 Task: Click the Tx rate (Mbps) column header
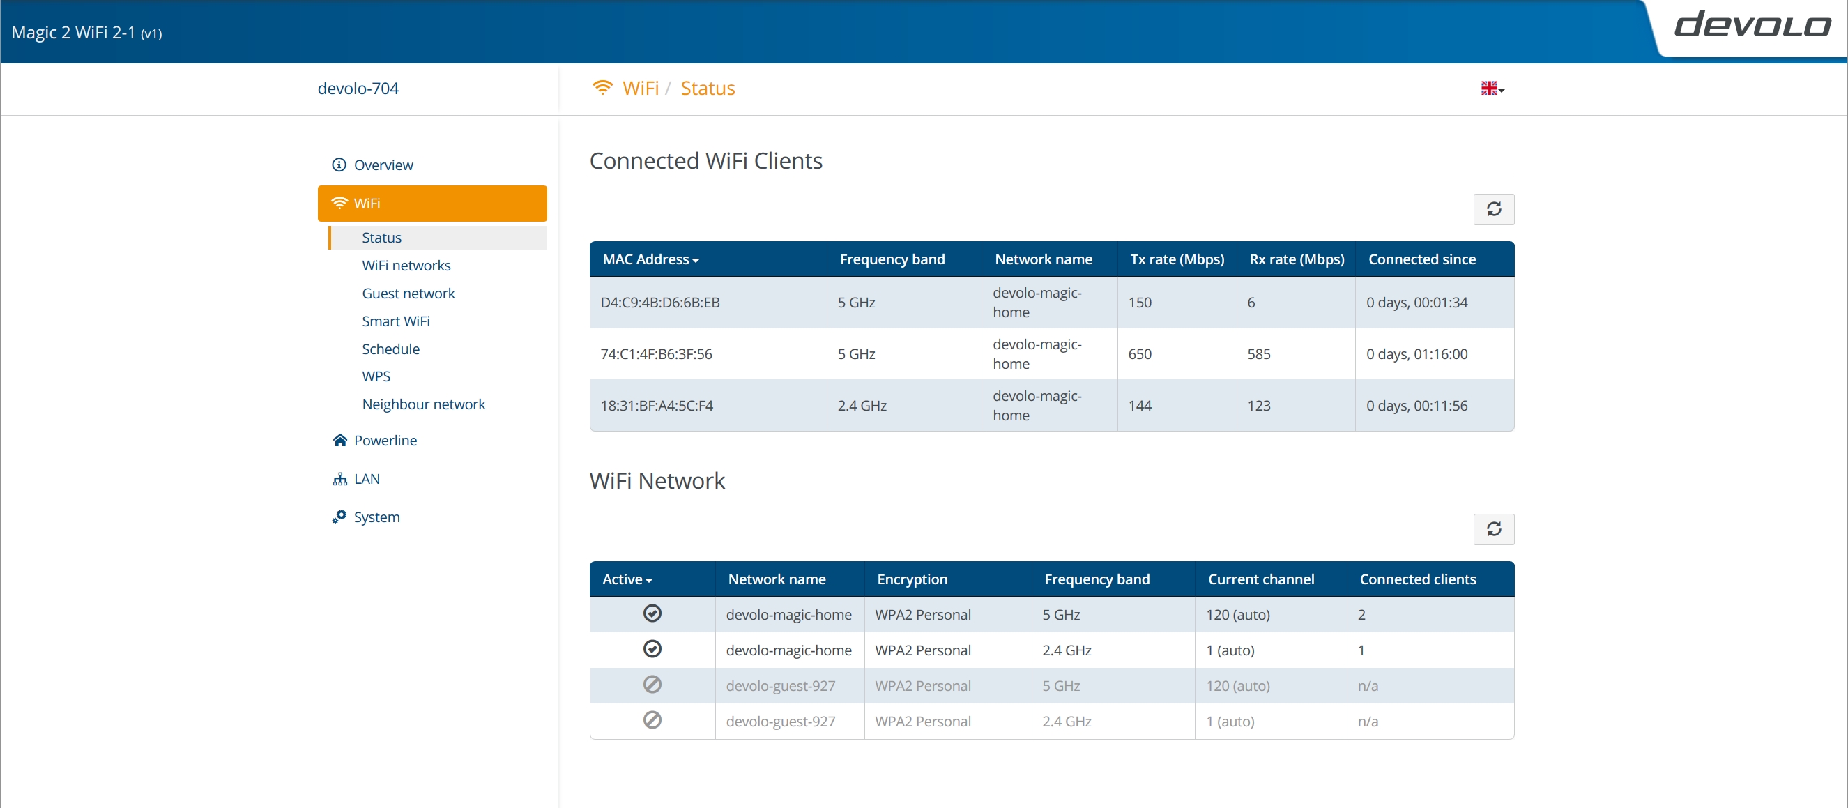coord(1177,260)
